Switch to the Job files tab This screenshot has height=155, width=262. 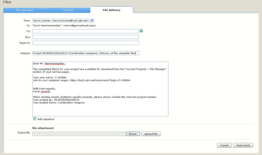coord(68,10)
